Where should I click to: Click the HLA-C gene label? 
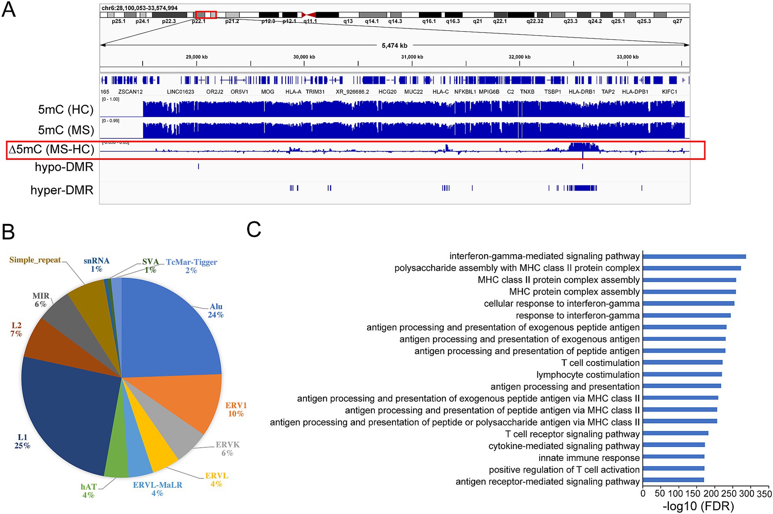click(x=441, y=92)
